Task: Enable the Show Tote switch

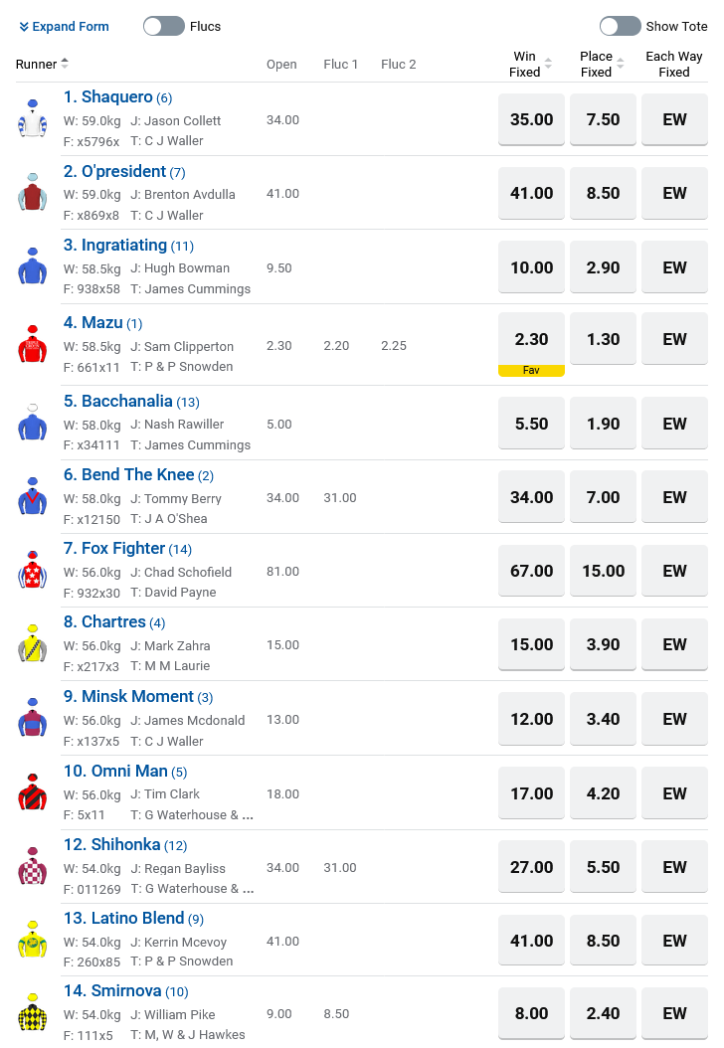Action: (620, 26)
